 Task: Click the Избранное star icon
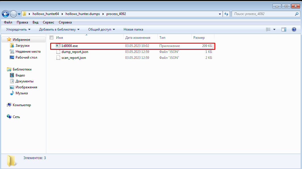point(9,39)
